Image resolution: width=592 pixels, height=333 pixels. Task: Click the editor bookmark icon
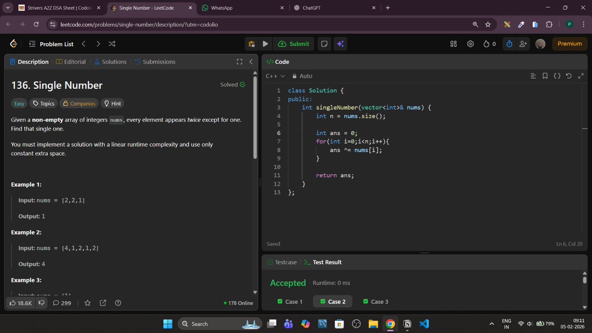point(545,76)
